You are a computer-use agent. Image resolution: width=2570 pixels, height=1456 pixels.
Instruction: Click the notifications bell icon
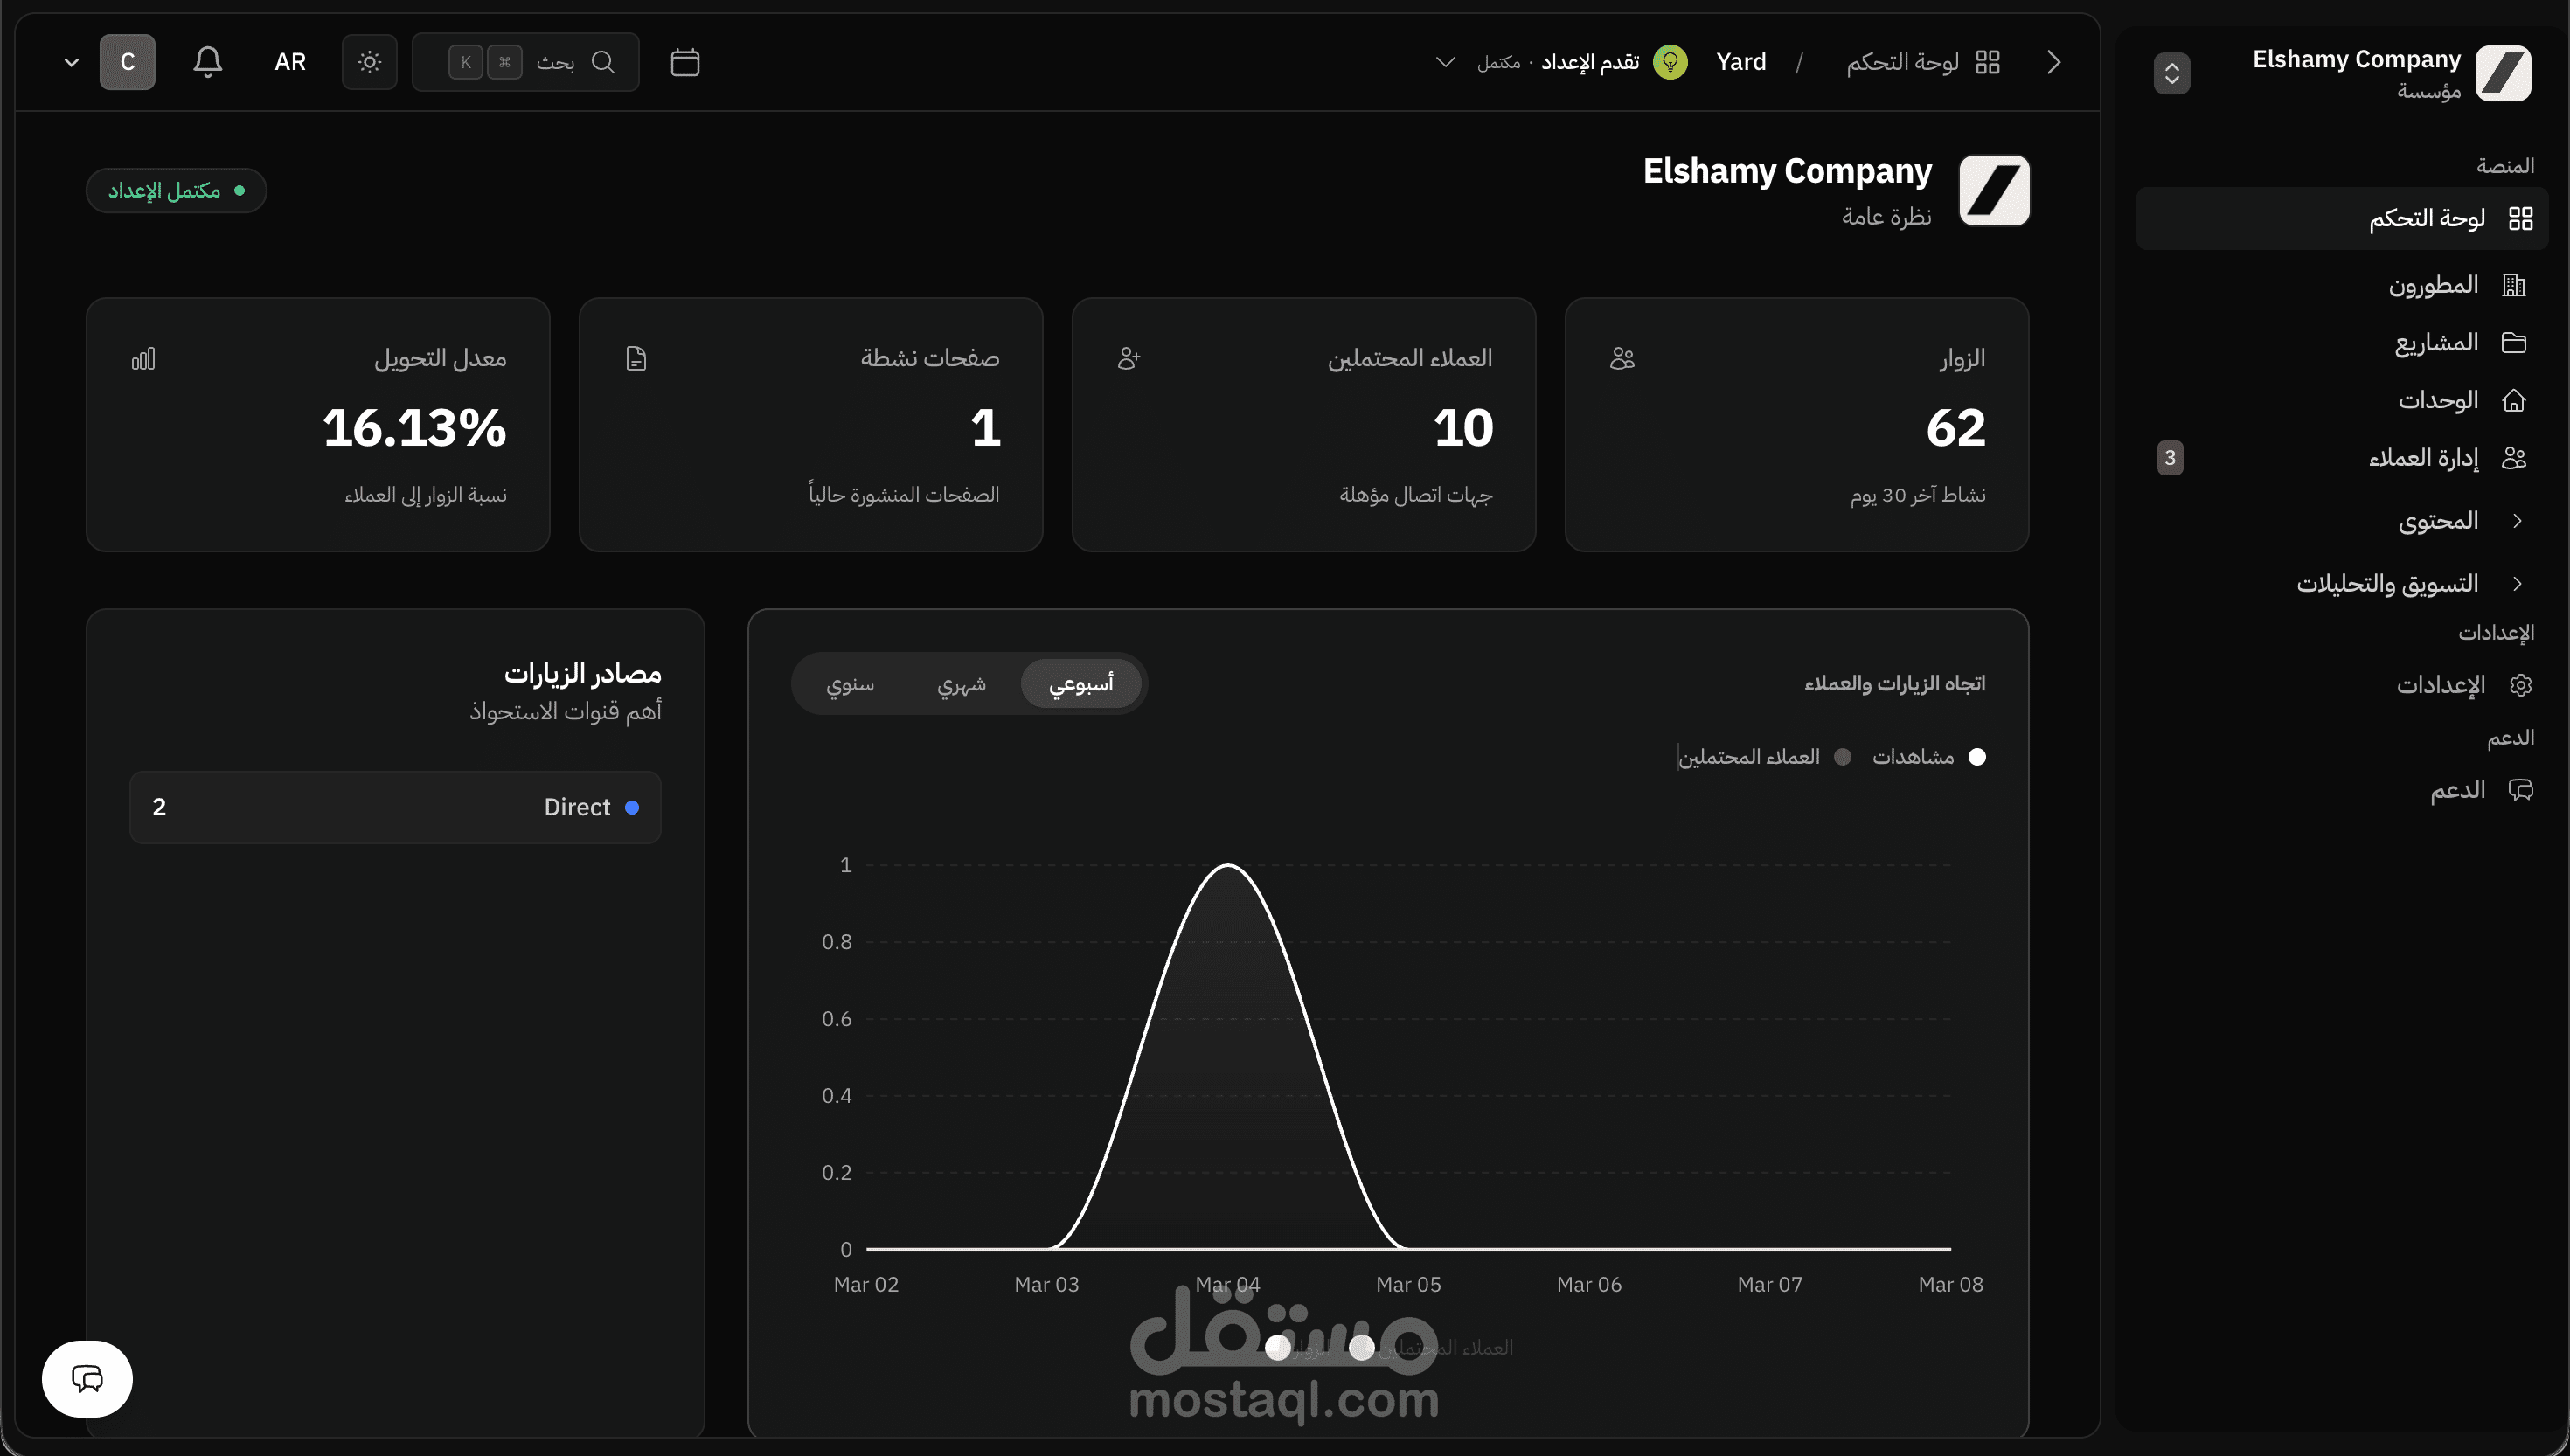207,62
